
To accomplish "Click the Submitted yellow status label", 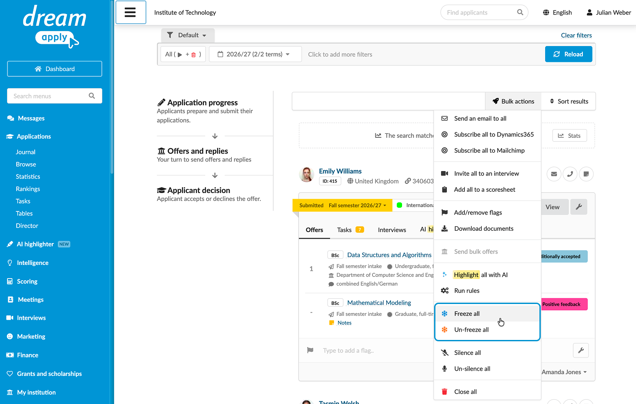I will [311, 205].
